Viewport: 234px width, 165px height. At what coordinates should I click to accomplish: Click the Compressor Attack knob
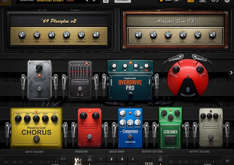(137, 113)
